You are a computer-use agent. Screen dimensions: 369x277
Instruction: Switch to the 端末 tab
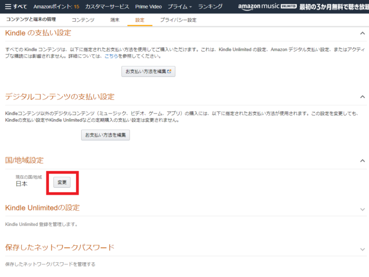click(115, 20)
